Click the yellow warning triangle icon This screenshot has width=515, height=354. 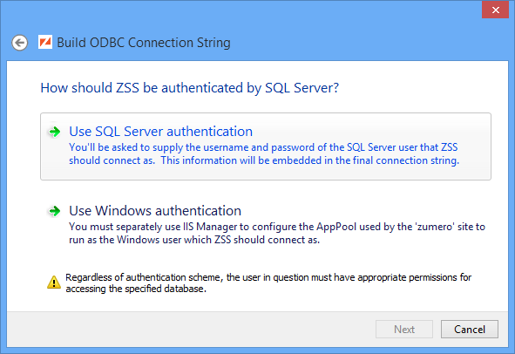(x=54, y=283)
